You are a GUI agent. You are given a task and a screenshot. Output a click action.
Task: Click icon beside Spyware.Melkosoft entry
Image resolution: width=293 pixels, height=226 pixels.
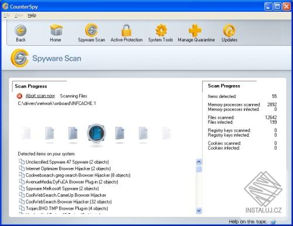(22, 188)
